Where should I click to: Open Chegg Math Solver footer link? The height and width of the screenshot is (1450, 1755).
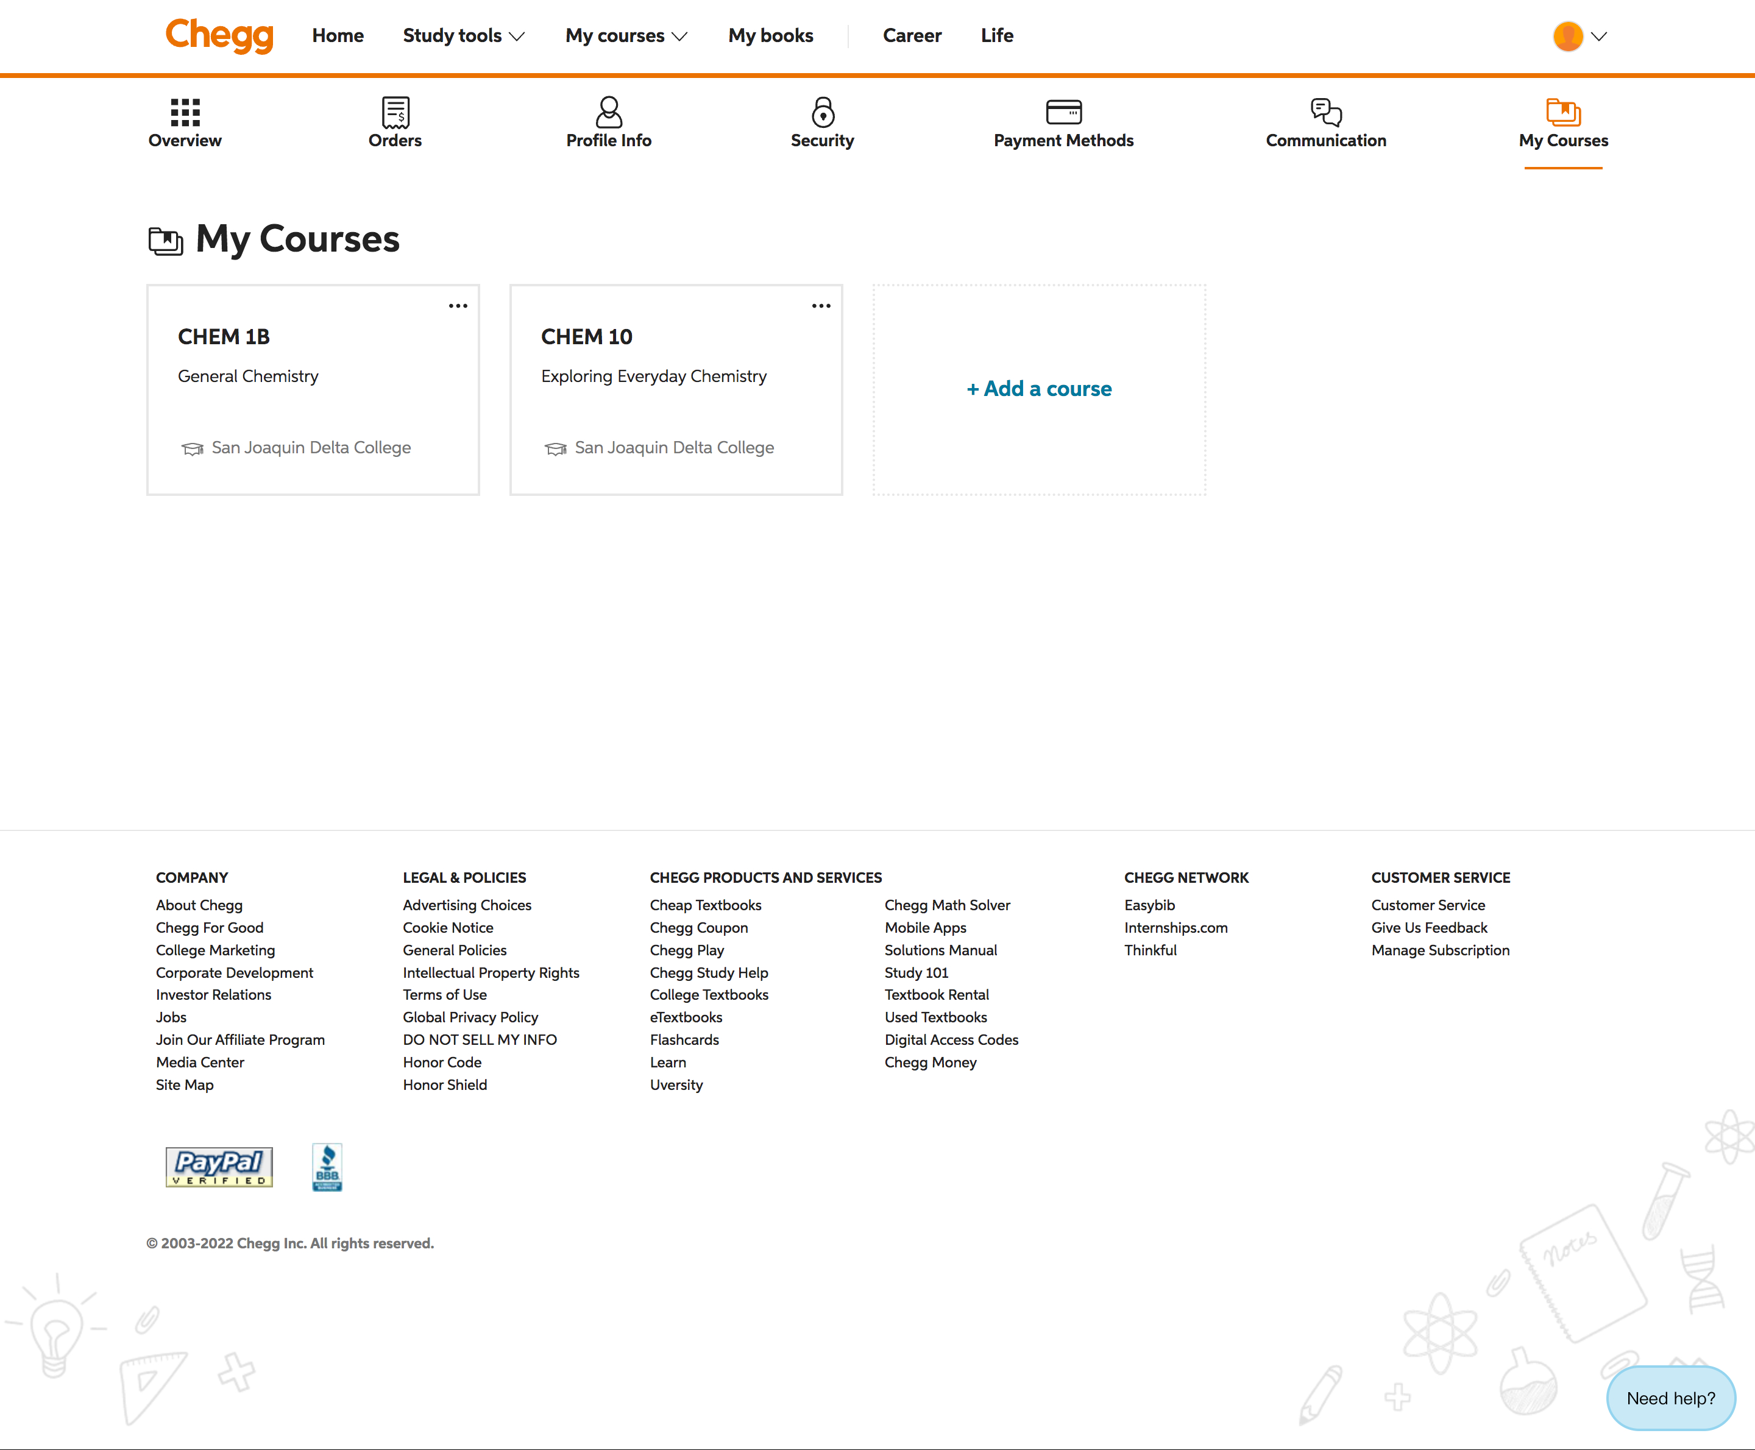point(947,905)
